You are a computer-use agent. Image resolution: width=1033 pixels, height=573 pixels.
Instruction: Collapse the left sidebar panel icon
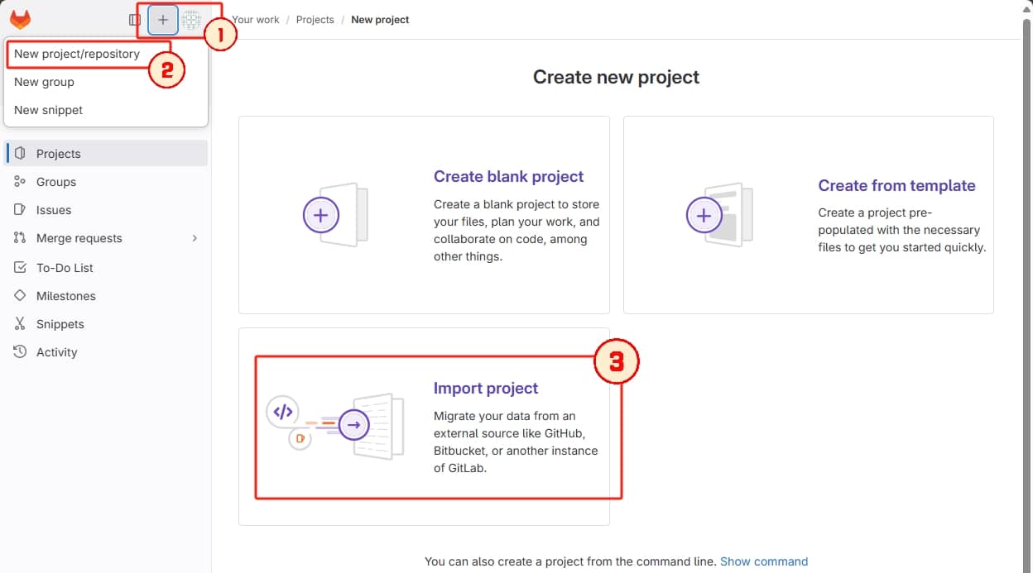click(133, 20)
